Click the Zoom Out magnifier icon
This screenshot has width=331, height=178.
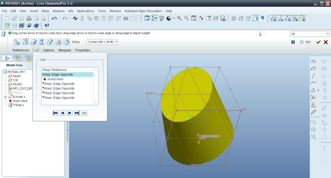(x=186, y=18)
